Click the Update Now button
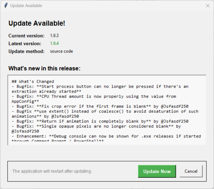The width and height of the screenshot is (214, 189). [157, 171]
